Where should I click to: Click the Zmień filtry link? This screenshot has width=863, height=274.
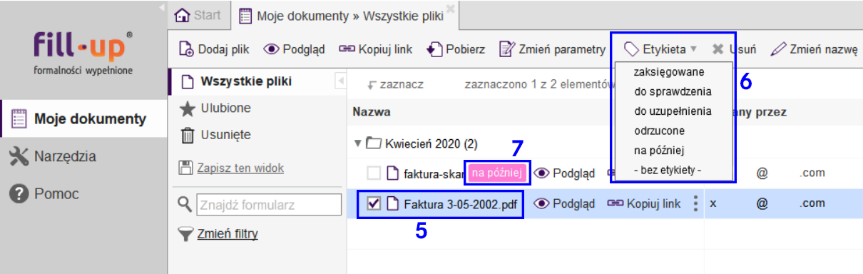(227, 233)
